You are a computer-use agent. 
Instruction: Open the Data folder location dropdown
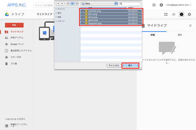pos(99,4)
